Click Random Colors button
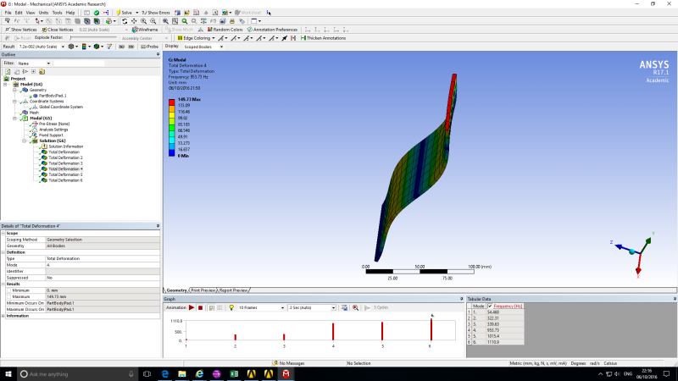Viewport: 678px width, 381px height. 225,30
